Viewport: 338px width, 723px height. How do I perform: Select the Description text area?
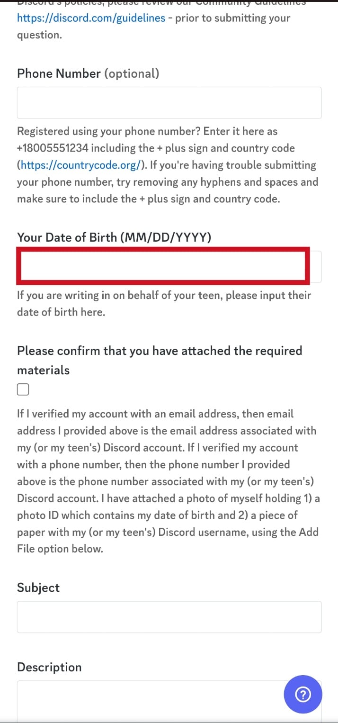tap(142, 701)
